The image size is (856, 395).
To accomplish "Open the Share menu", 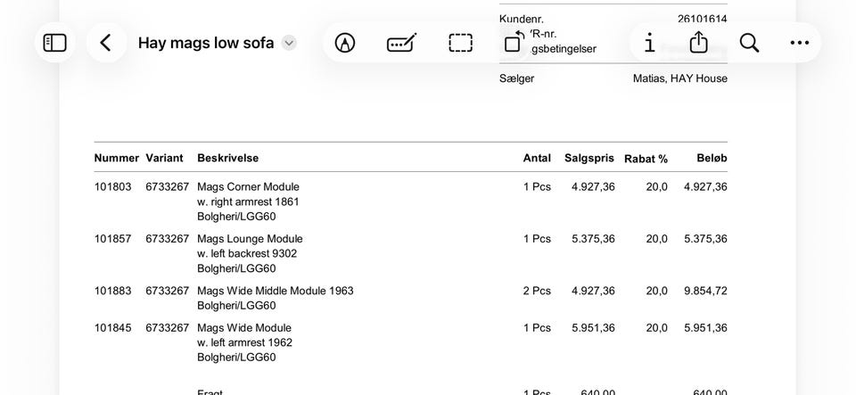I will [699, 42].
